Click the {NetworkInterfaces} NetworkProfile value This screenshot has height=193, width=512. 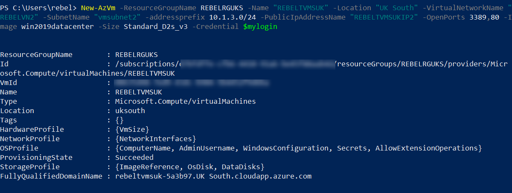tap(155, 139)
